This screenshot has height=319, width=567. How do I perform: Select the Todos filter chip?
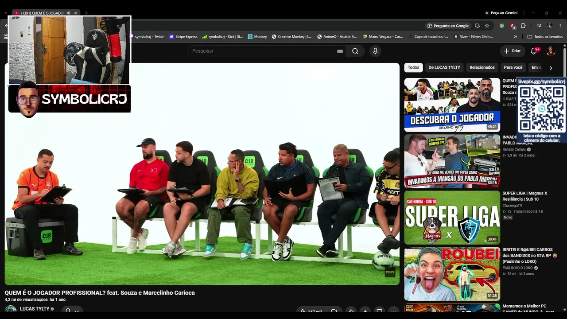[x=413, y=67]
